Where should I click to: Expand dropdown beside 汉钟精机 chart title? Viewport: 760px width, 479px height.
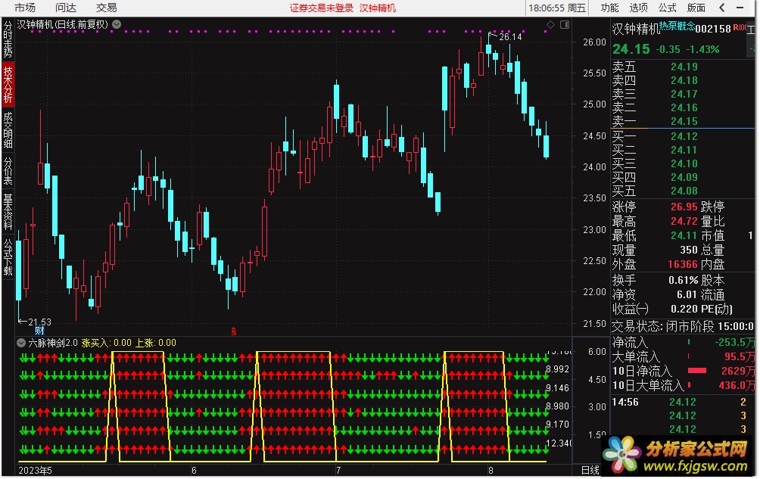pos(117,24)
